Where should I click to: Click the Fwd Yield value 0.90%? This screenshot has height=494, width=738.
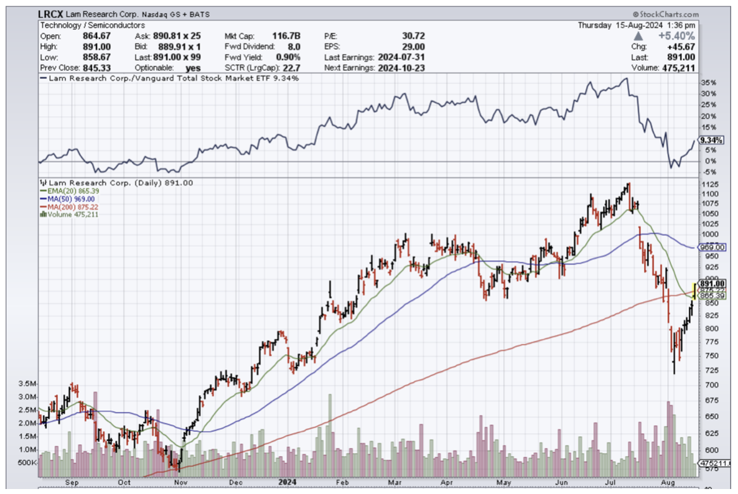click(288, 57)
